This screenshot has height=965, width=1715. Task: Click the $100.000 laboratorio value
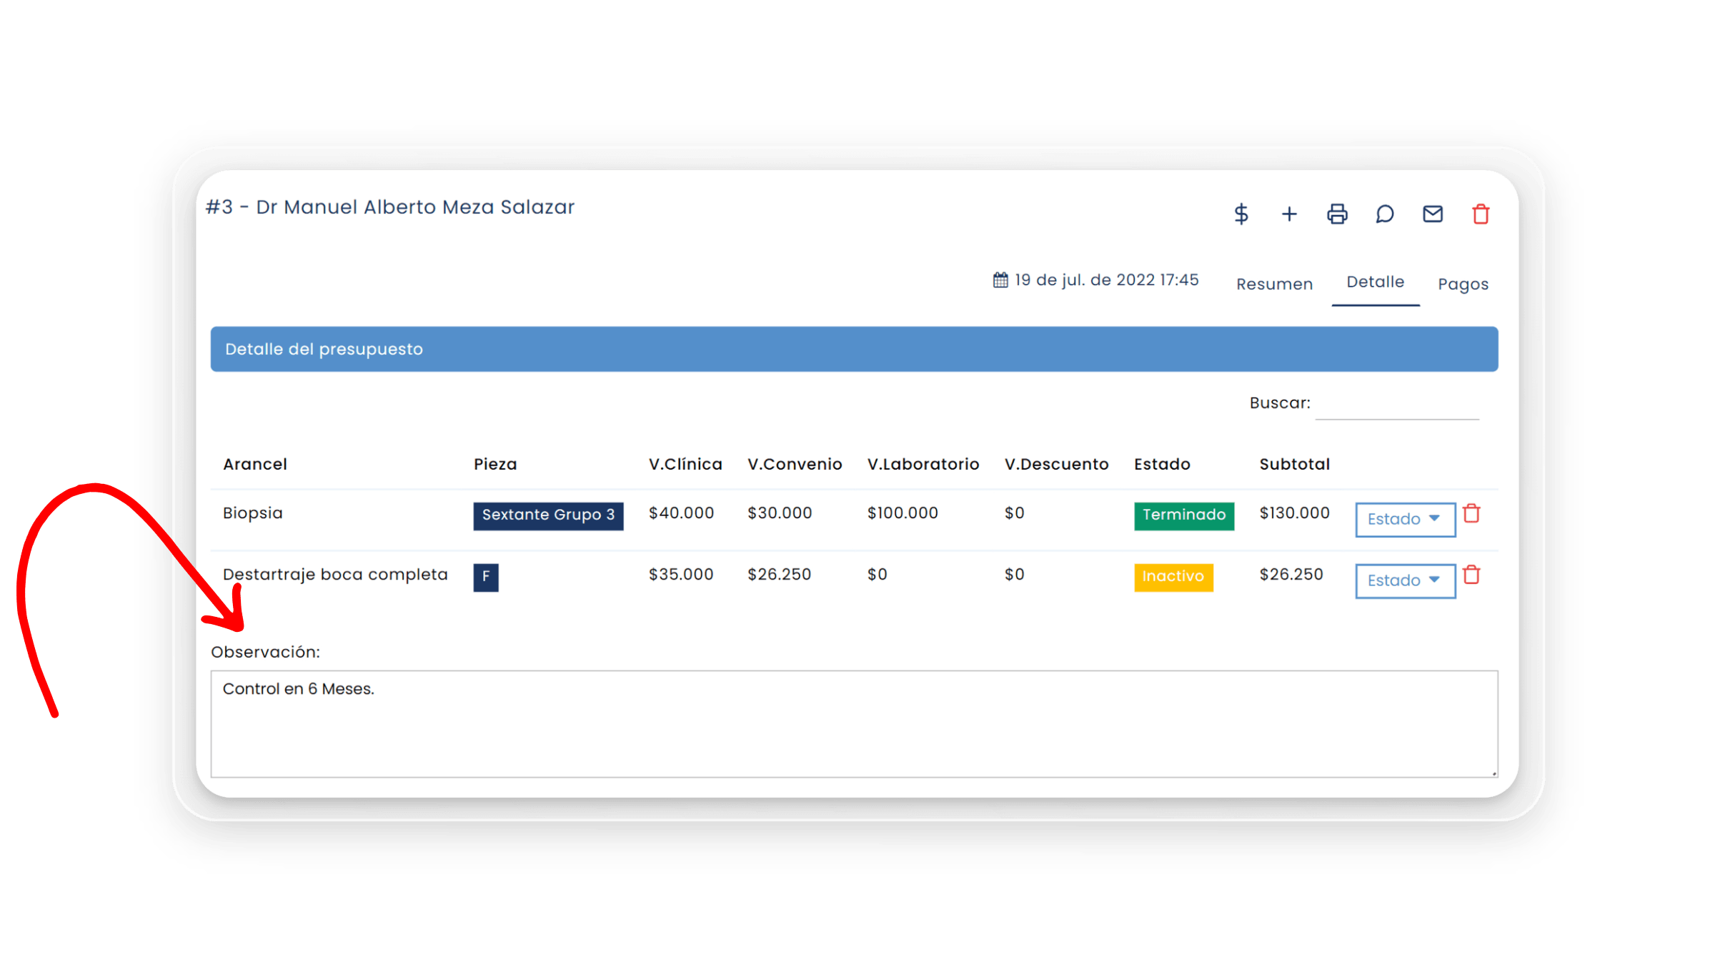902,513
